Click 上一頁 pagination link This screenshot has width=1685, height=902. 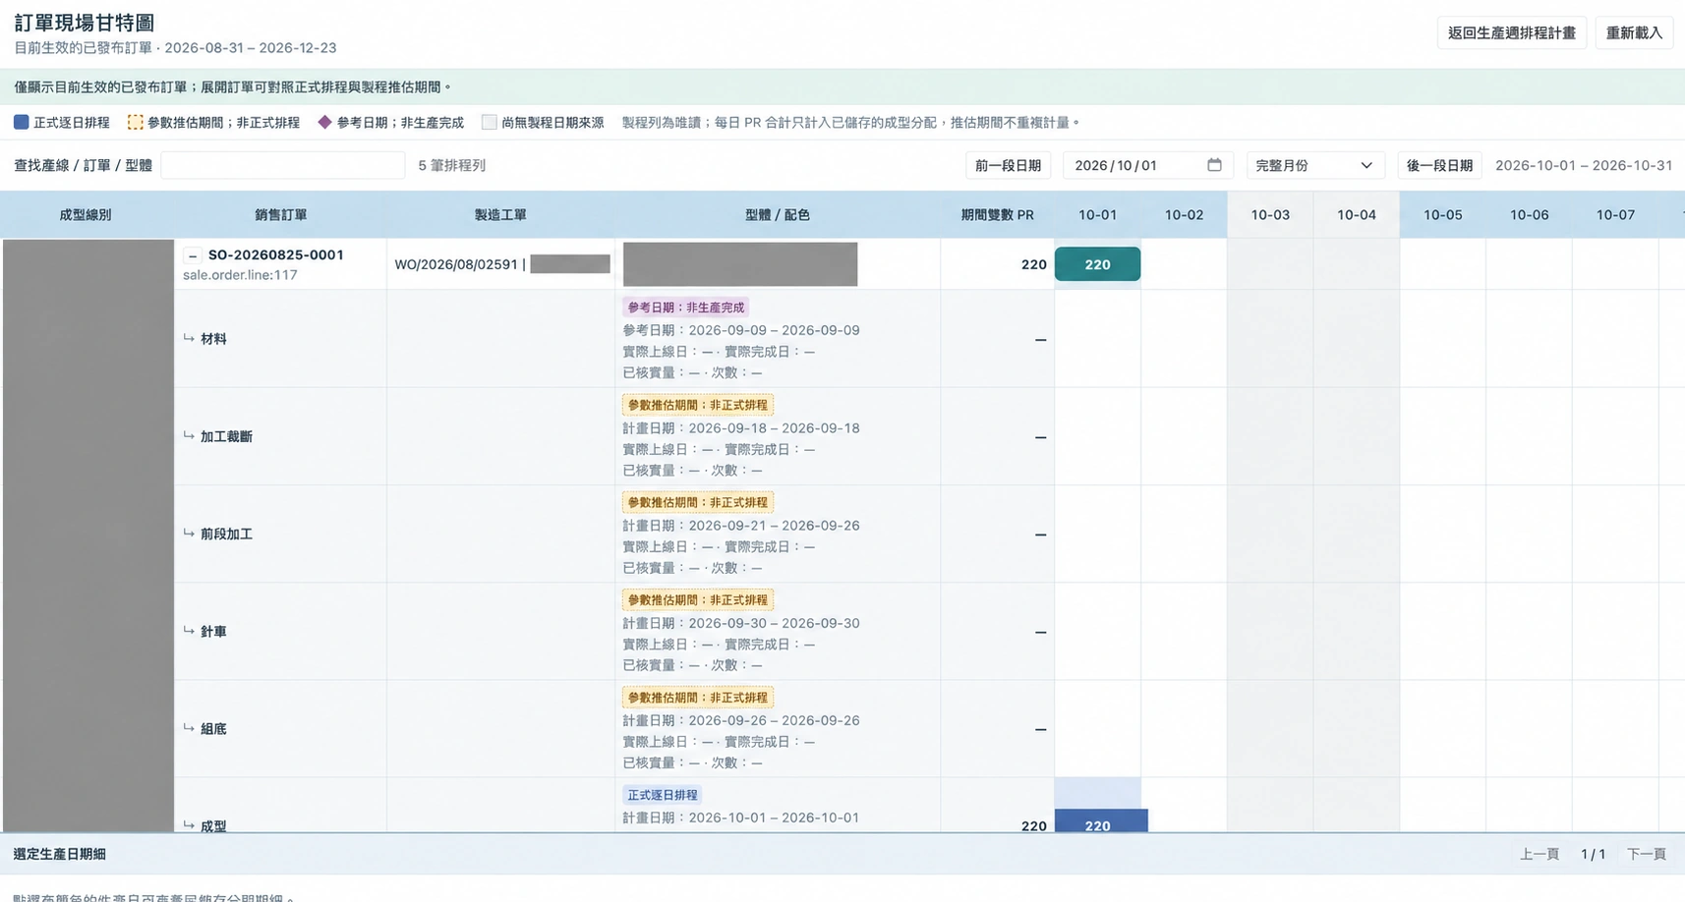[x=1540, y=854]
